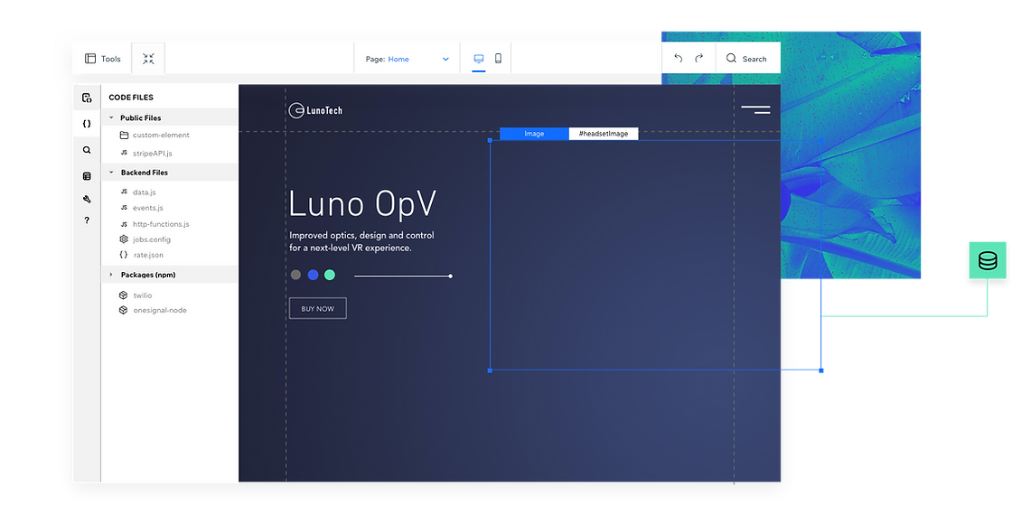
Task: Click the Luno OpV heading
Action: pos(362,203)
